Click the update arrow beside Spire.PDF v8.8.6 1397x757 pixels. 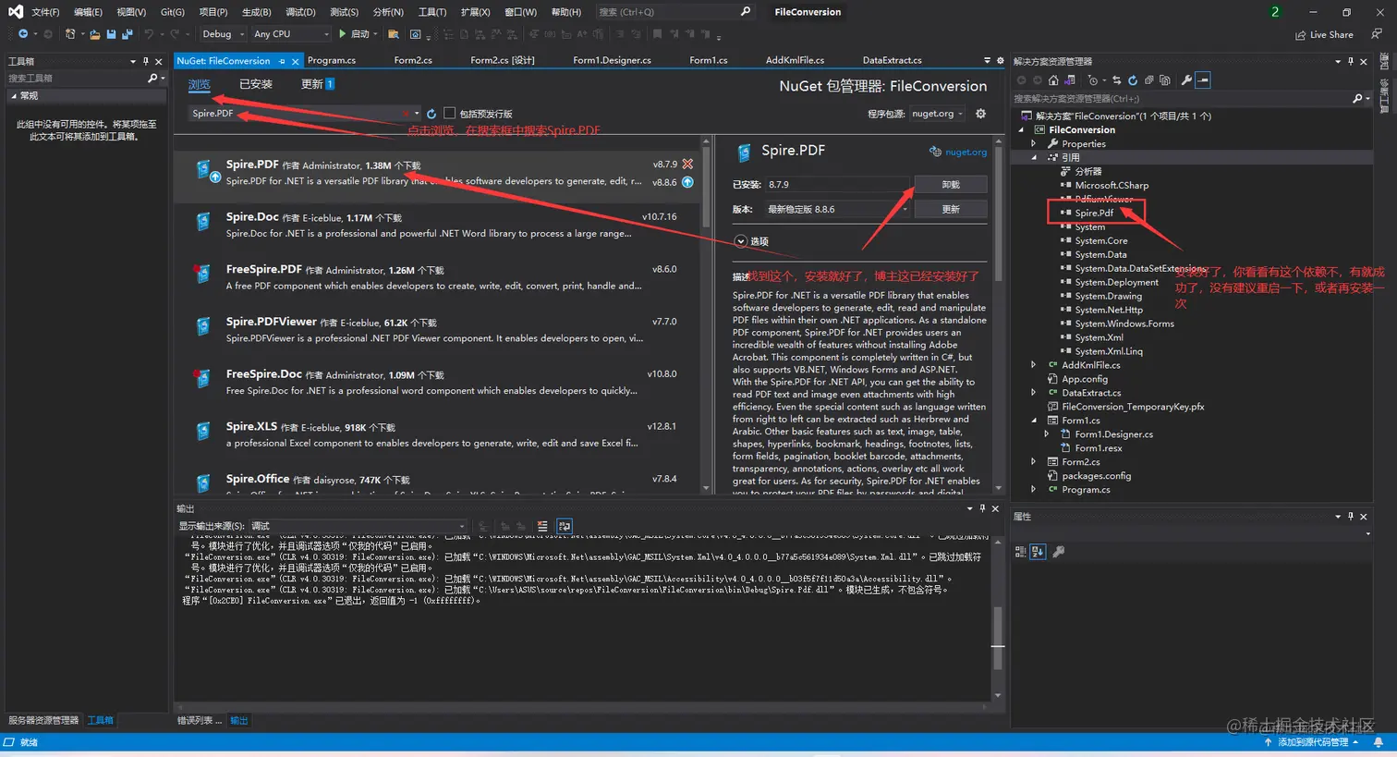click(687, 182)
